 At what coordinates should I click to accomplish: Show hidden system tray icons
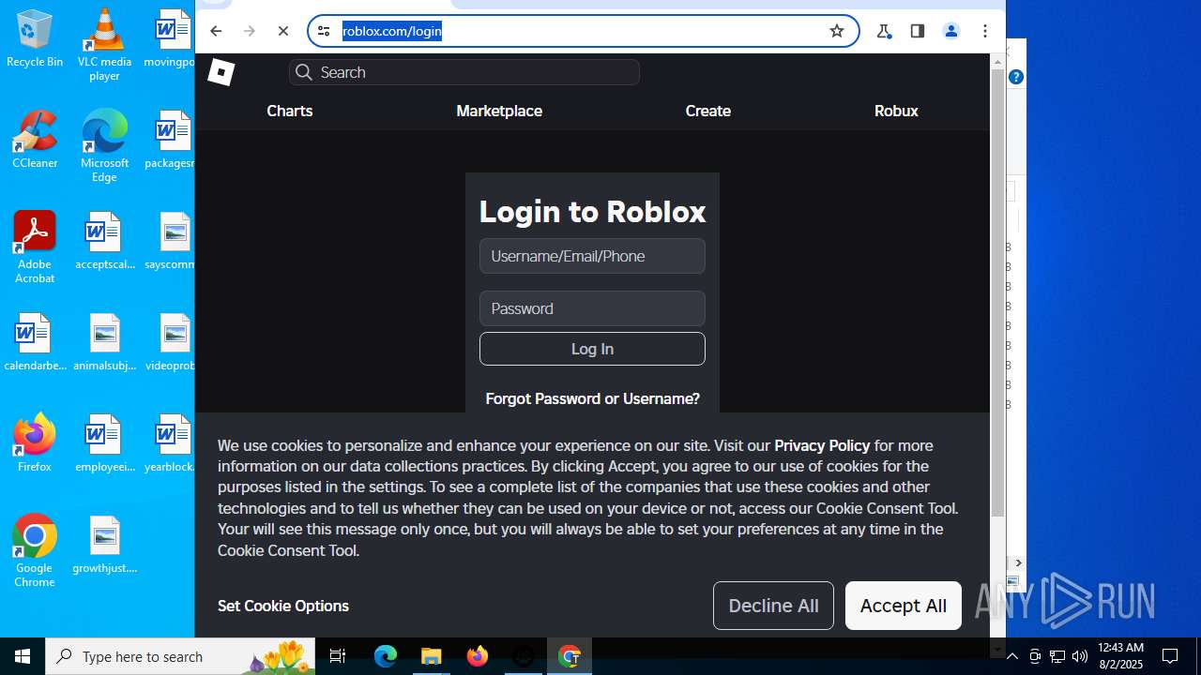click(x=1011, y=656)
